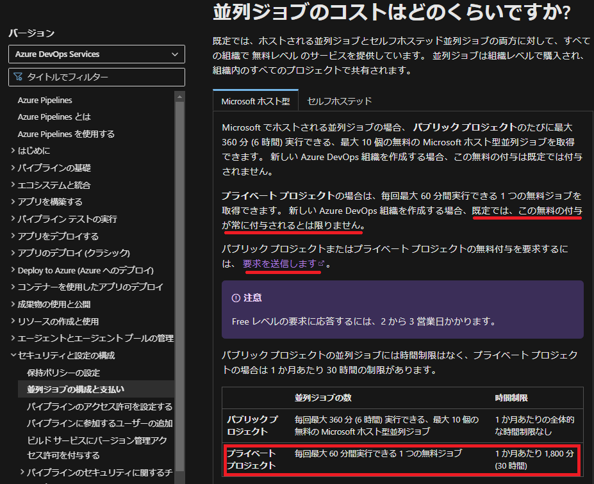Expand the アプリをデプロイする chevron
The width and height of the screenshot is (594, 484).
[x=13, y=236]
